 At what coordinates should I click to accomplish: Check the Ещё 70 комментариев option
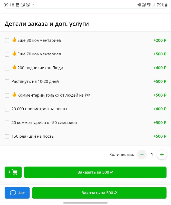click(x=7, y=54)
